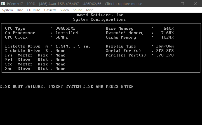Open the Sound menu

[x=77, y=10]
